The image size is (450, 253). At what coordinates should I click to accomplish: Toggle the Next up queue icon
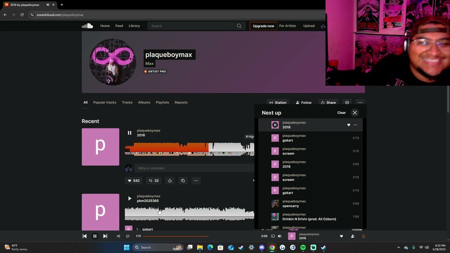364,236
